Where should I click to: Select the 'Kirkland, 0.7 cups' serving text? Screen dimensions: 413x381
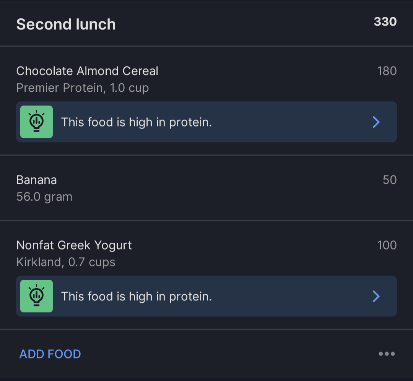pos(66,262)
